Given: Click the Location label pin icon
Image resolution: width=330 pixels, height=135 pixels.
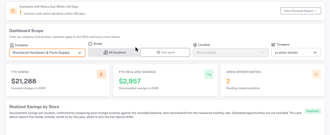Looking at the screenshot, I should [195, 45].
